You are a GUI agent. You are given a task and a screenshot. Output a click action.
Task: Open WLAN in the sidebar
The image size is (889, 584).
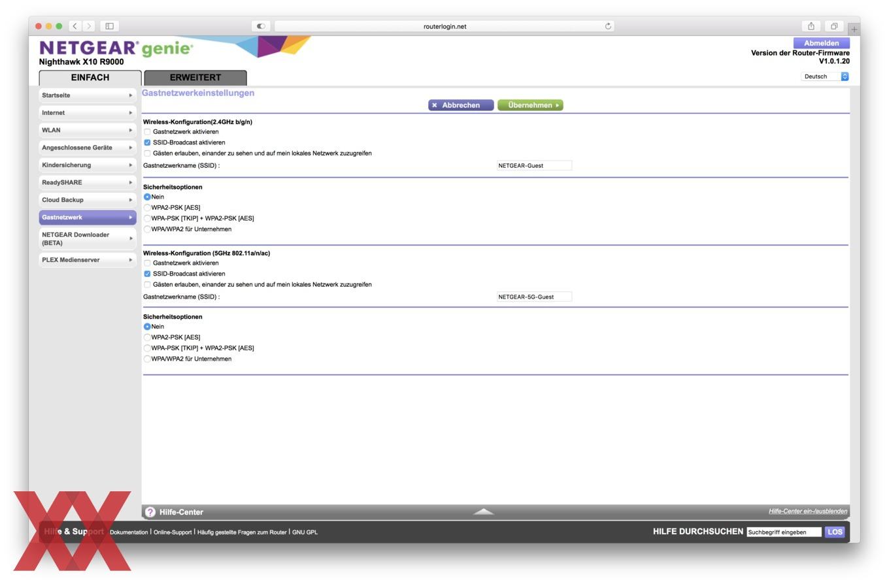88,130
